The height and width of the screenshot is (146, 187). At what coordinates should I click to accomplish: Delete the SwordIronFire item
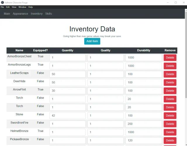(170, 124)
